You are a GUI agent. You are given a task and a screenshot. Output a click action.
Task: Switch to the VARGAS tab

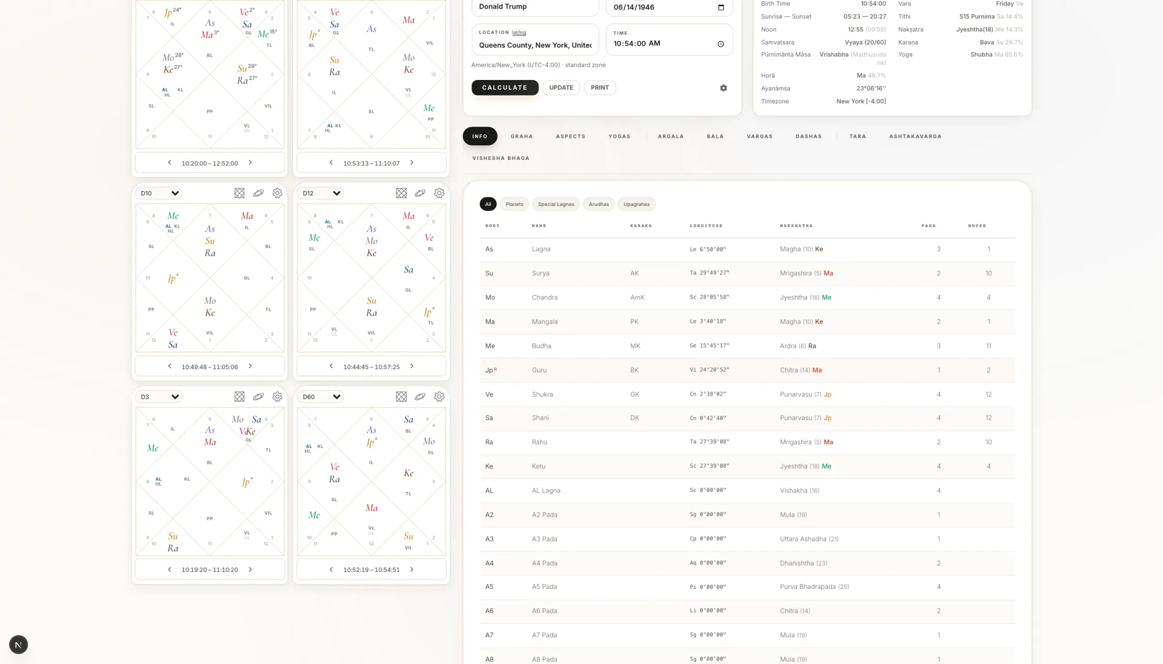point(759,136)
